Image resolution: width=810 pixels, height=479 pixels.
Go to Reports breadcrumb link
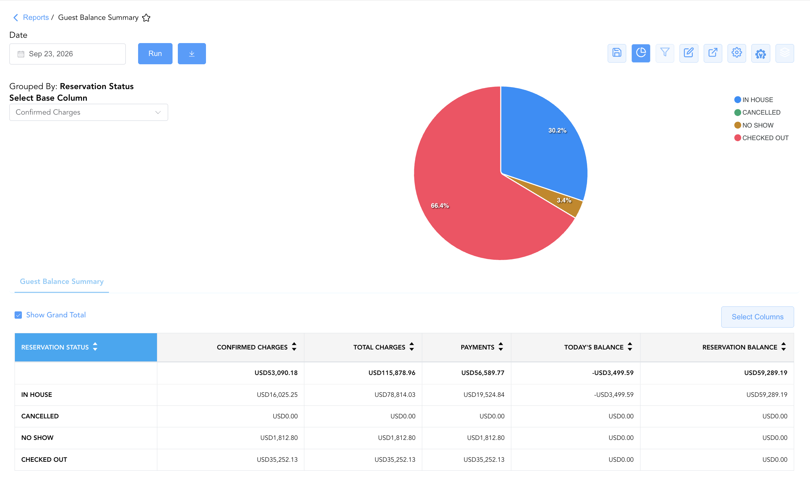pos(36,18)
